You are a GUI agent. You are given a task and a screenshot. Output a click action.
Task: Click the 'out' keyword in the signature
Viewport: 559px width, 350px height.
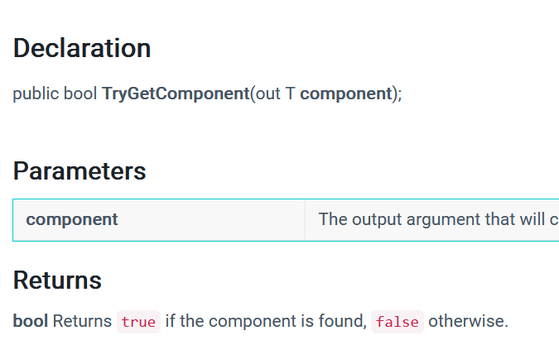point(268,93)
